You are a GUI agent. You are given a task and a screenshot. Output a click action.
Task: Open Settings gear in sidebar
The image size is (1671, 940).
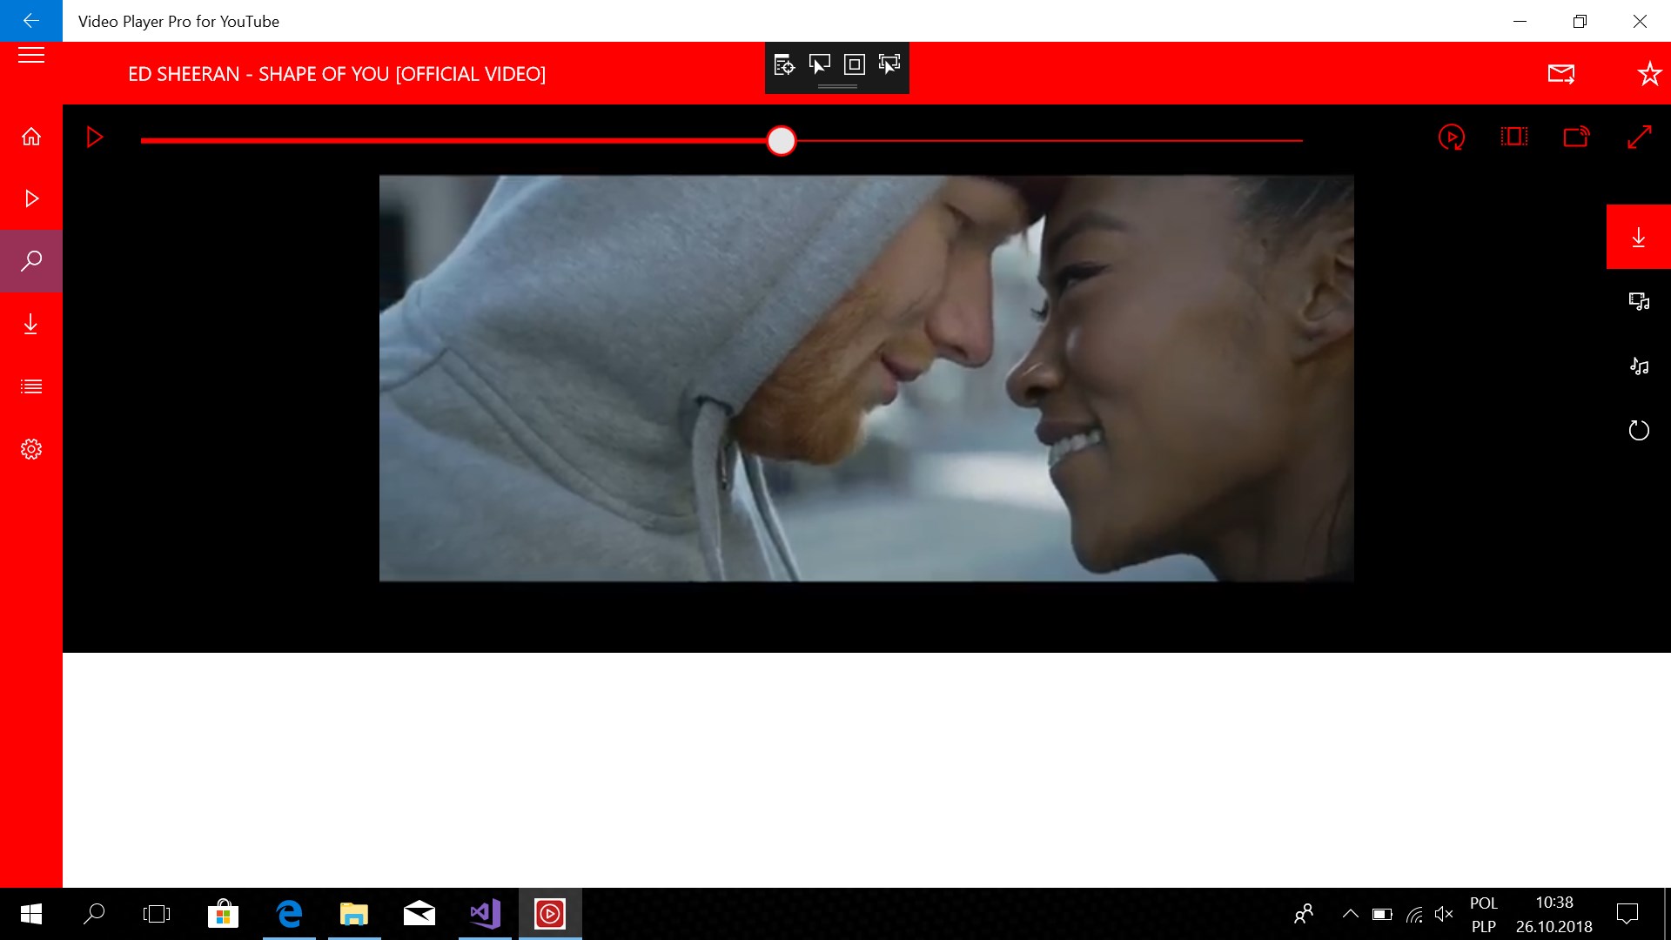(31, 449)
